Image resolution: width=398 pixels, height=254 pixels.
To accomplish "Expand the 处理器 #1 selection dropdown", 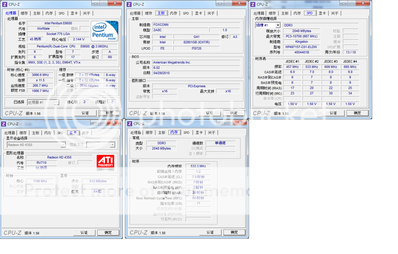I will coord(43,102).
